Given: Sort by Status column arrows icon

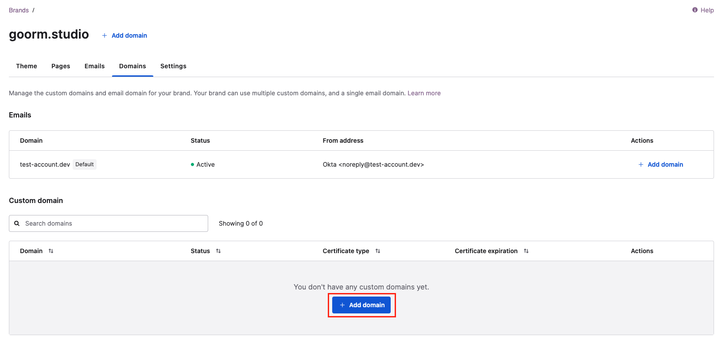Looking at the screenshot, I should [x=218, y=251].
